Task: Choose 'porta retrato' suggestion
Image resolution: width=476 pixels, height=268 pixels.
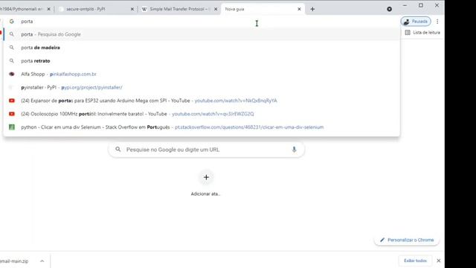Action: tap(202, 61)
